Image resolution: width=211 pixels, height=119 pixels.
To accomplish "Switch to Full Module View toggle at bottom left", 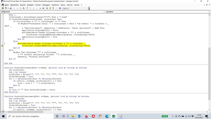I will tap(4, 112).
